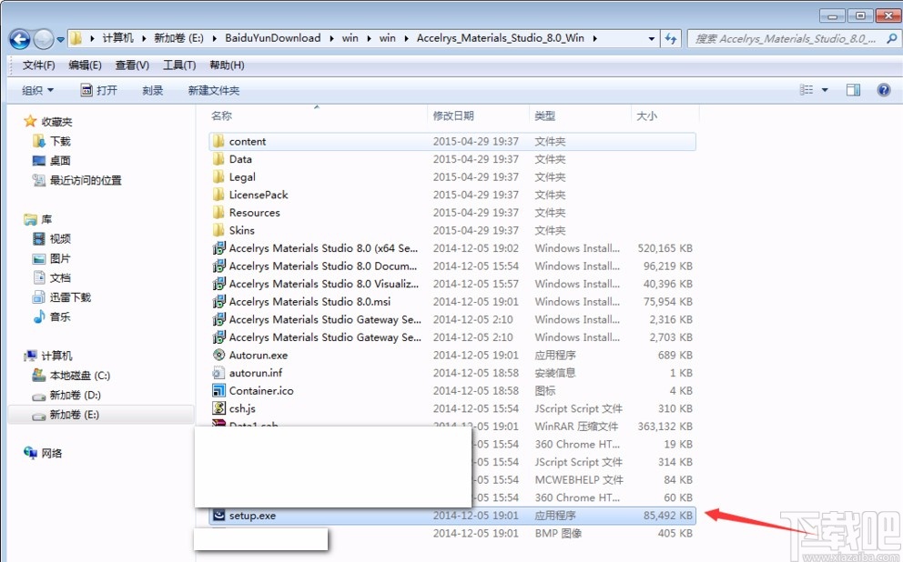903x562 pixels.
Task: Sort by 修改日期 column header
Action: 453,115
